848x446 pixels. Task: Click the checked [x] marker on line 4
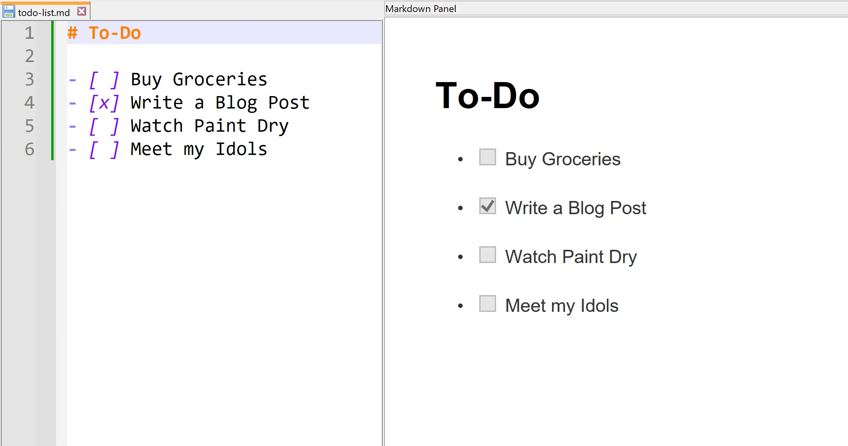tap(104, 102)
